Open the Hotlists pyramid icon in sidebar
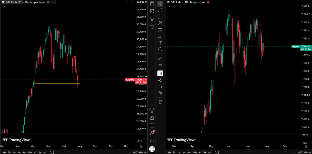Screen dimensions: 312x154 click(x=152, y=118)
